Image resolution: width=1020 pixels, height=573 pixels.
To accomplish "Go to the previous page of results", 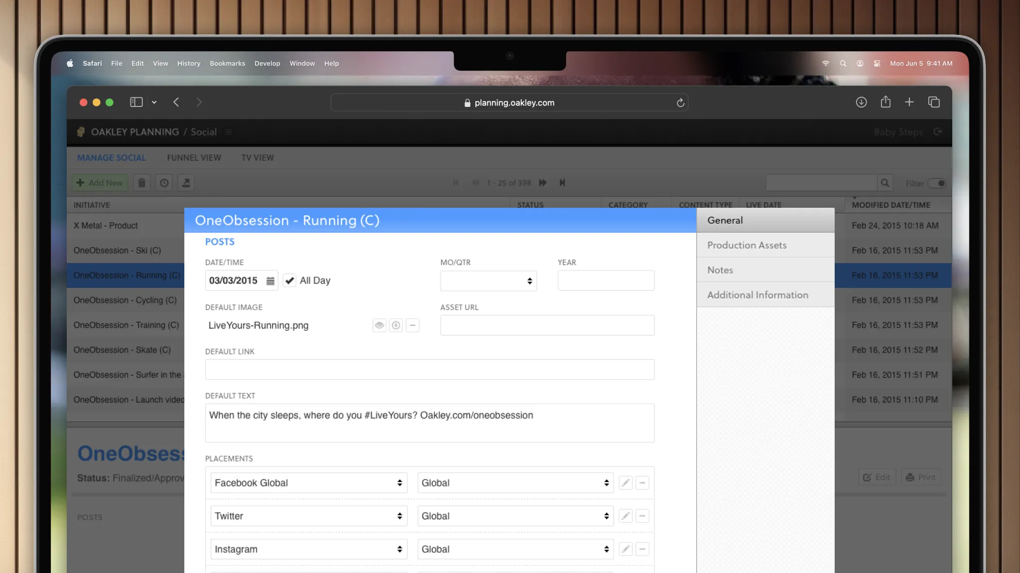I will pos(476,183).
